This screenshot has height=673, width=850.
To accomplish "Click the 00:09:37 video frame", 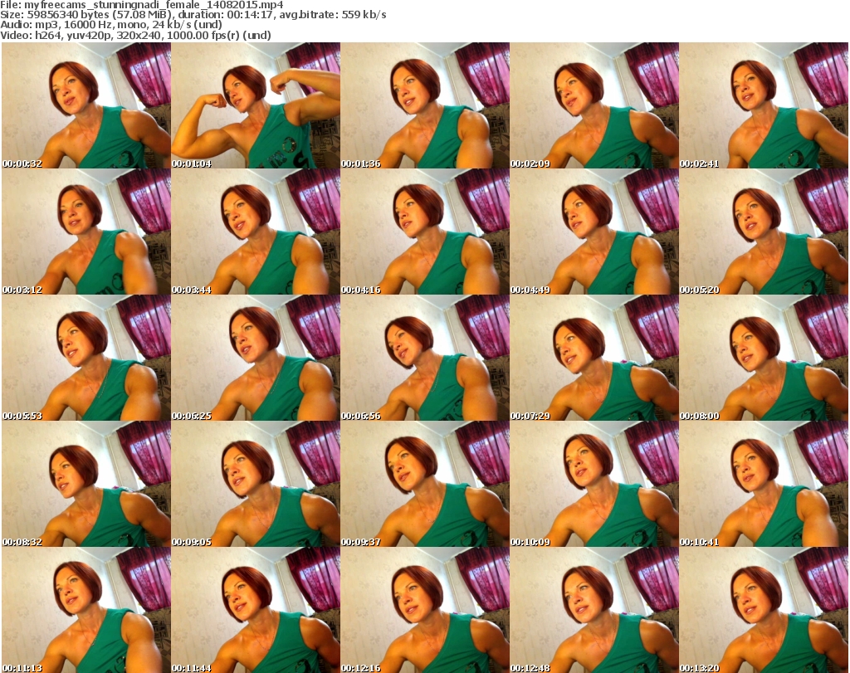I will [425, 484].
